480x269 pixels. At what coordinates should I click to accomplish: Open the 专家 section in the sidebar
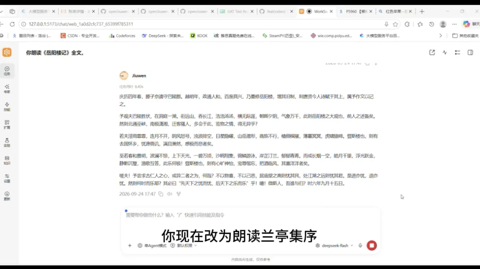point(7,89)
